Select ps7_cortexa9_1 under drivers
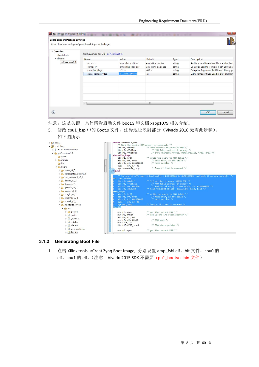Viewport: 259px width, 367px height. [x=68, y=62]
